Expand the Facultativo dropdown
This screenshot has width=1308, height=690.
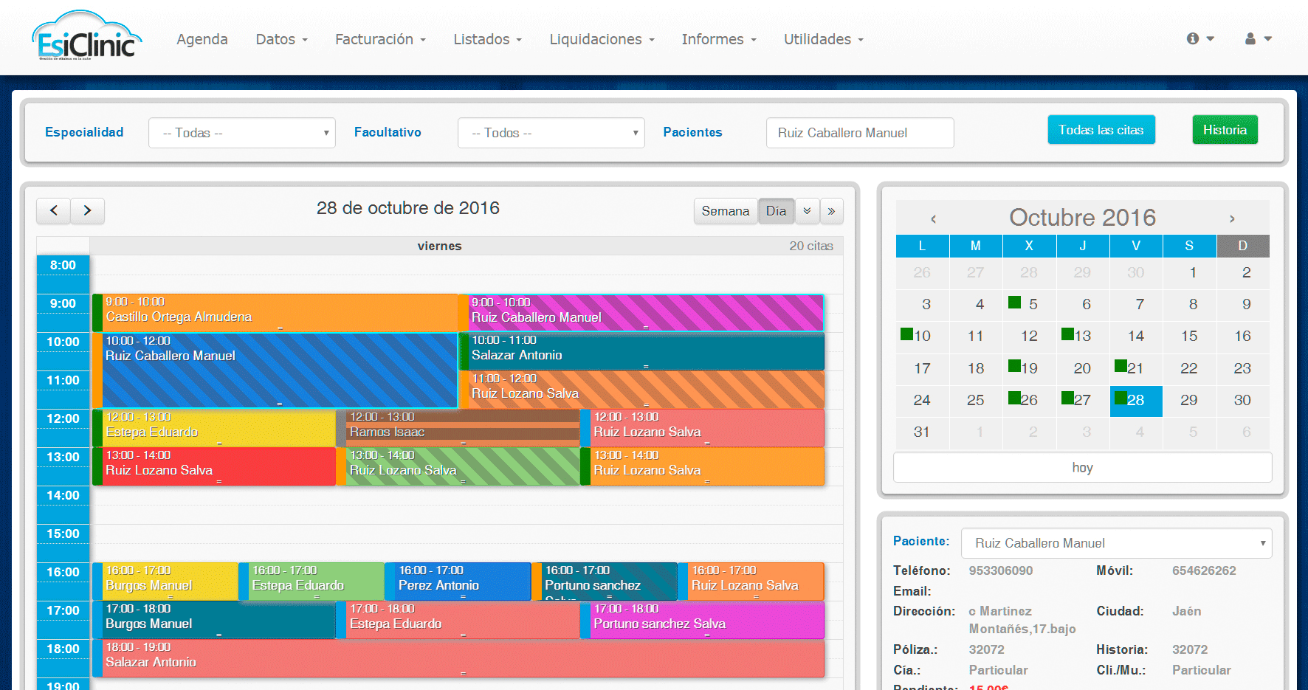coord(551,133)
